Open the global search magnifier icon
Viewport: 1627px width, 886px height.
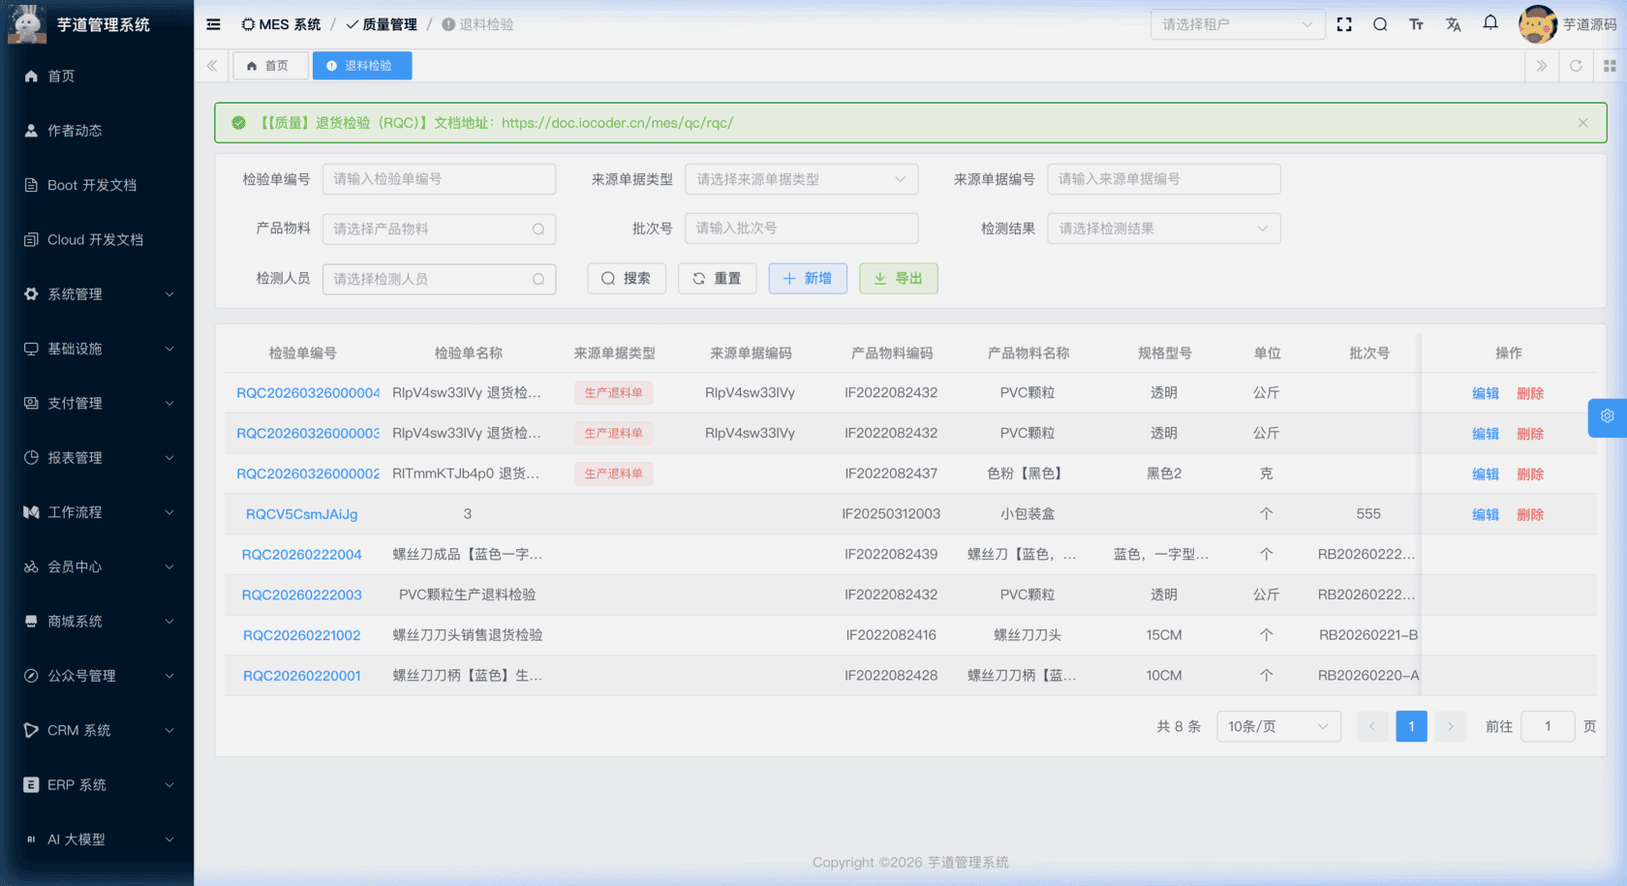click(1380, 24)
